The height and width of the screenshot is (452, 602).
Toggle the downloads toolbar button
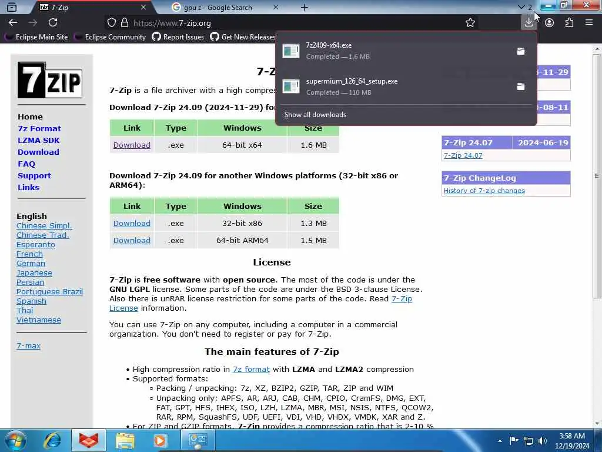pyautogui.click(x=529, y=23)
